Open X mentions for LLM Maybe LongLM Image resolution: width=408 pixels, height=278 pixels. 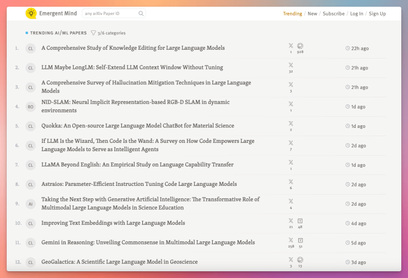click(290, 65)
